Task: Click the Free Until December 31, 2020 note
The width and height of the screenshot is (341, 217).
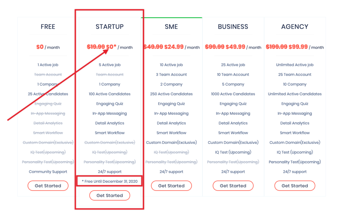Action: 110,181
